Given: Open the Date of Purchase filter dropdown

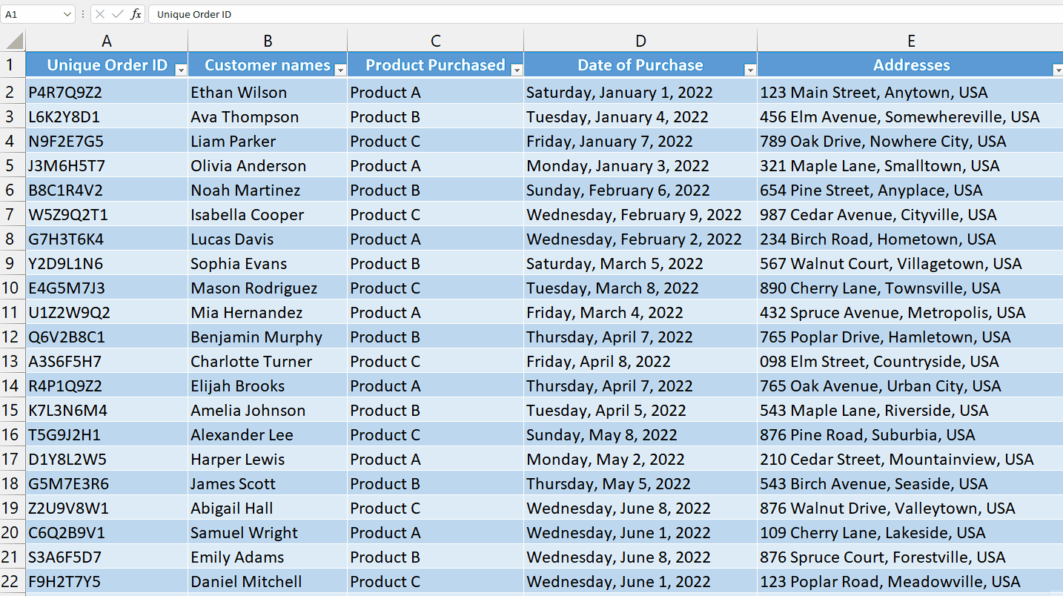Looking at the screenshot, I should [x=750, y=69].
